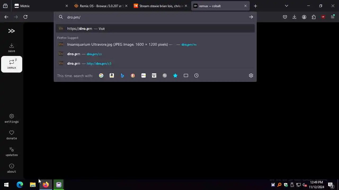339x190 pixels.
Task: Reload the current page
Action: pyautogui.click(x=25, y=17)
